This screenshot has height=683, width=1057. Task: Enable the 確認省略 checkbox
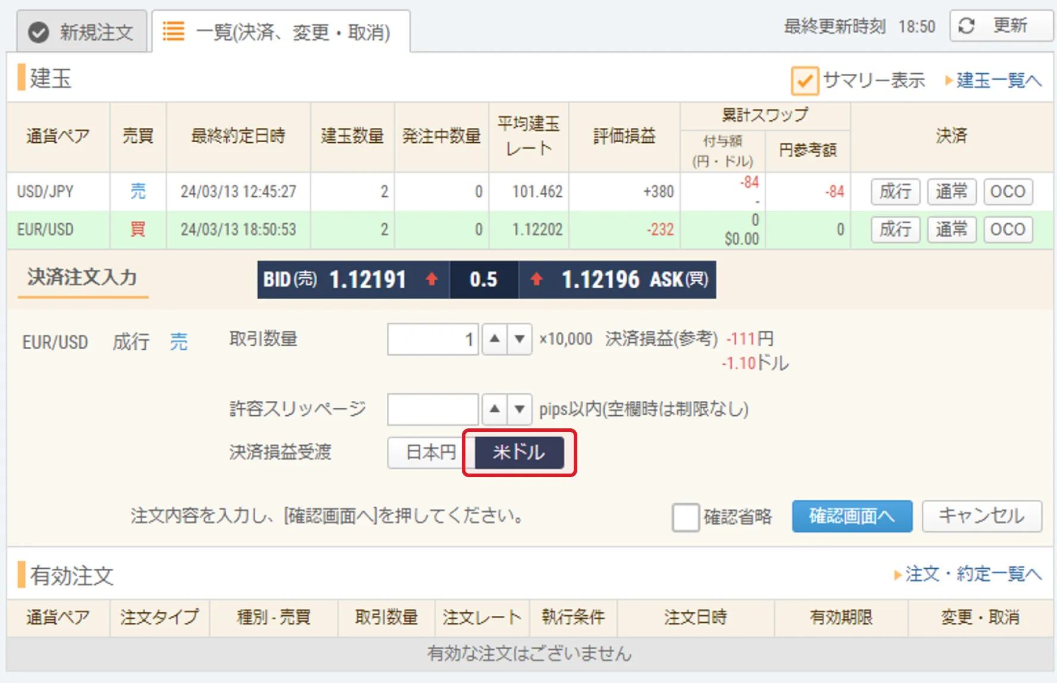point(685,517)
